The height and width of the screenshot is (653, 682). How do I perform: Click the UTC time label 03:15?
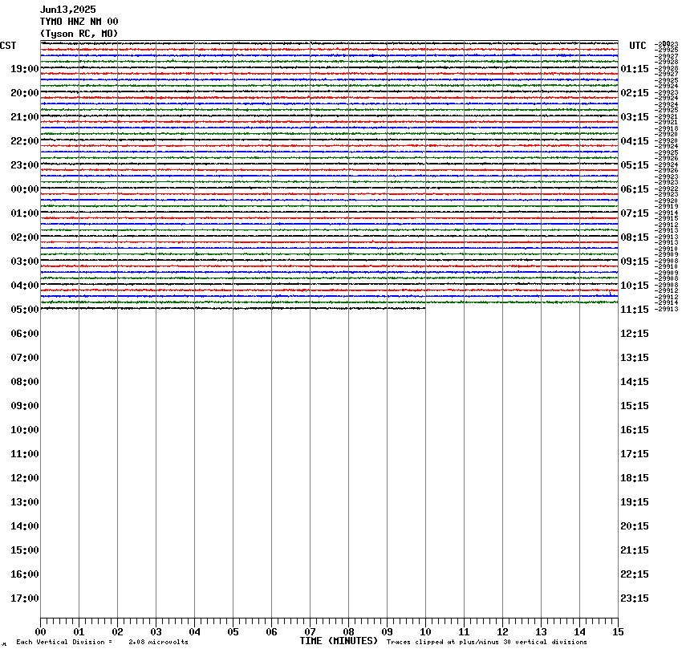pyautogui.click(x=635, y=117)
